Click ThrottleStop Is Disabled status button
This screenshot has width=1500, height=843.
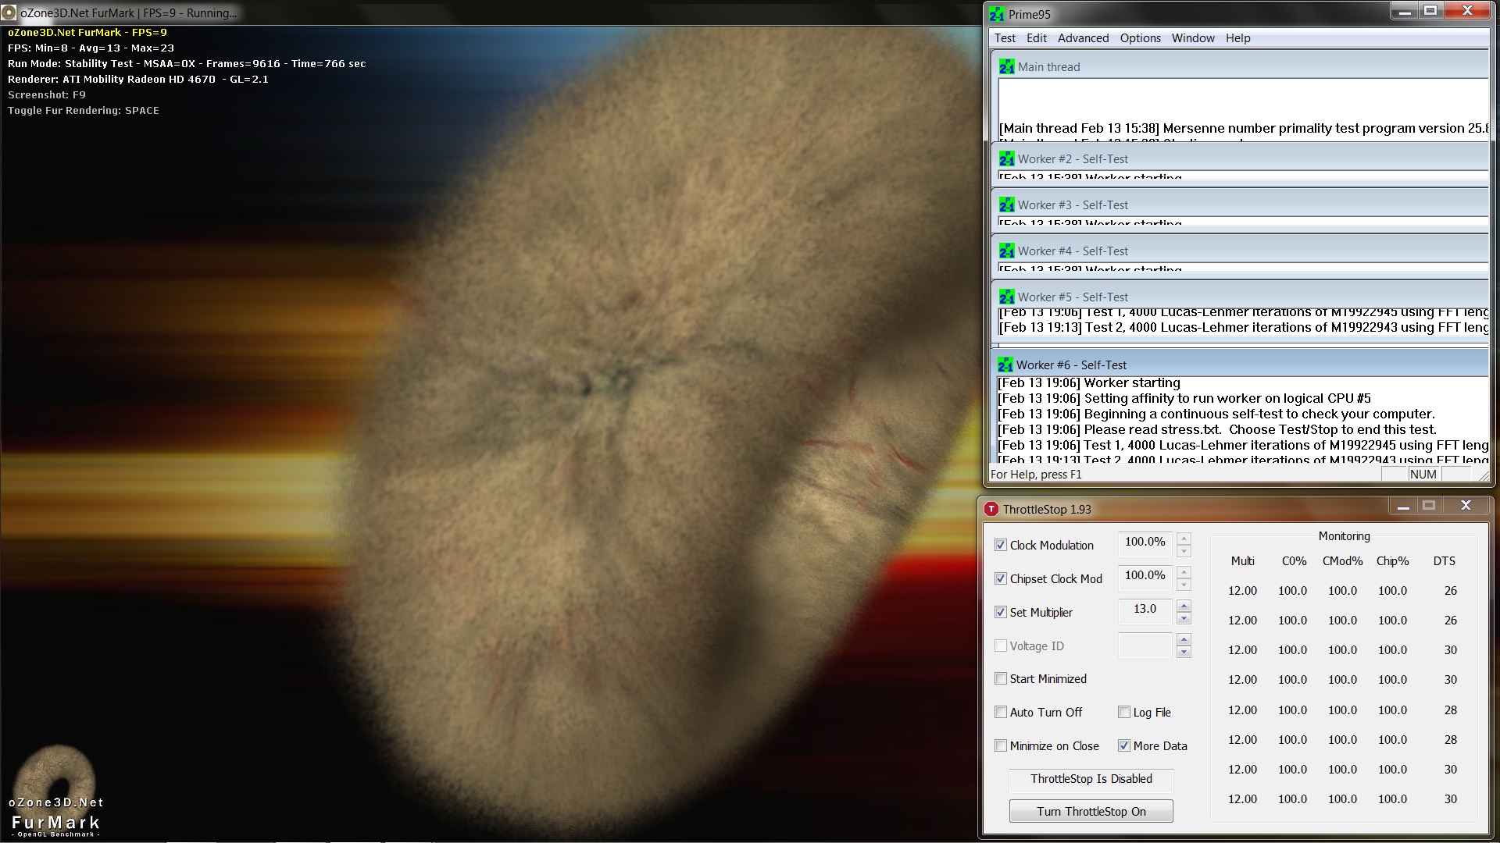pos(1091,779)
